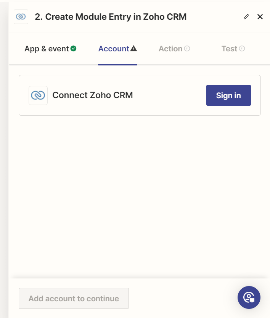Click the empty panel body below the card
Viewport: 270px width, 318px height.
(140, 190)
